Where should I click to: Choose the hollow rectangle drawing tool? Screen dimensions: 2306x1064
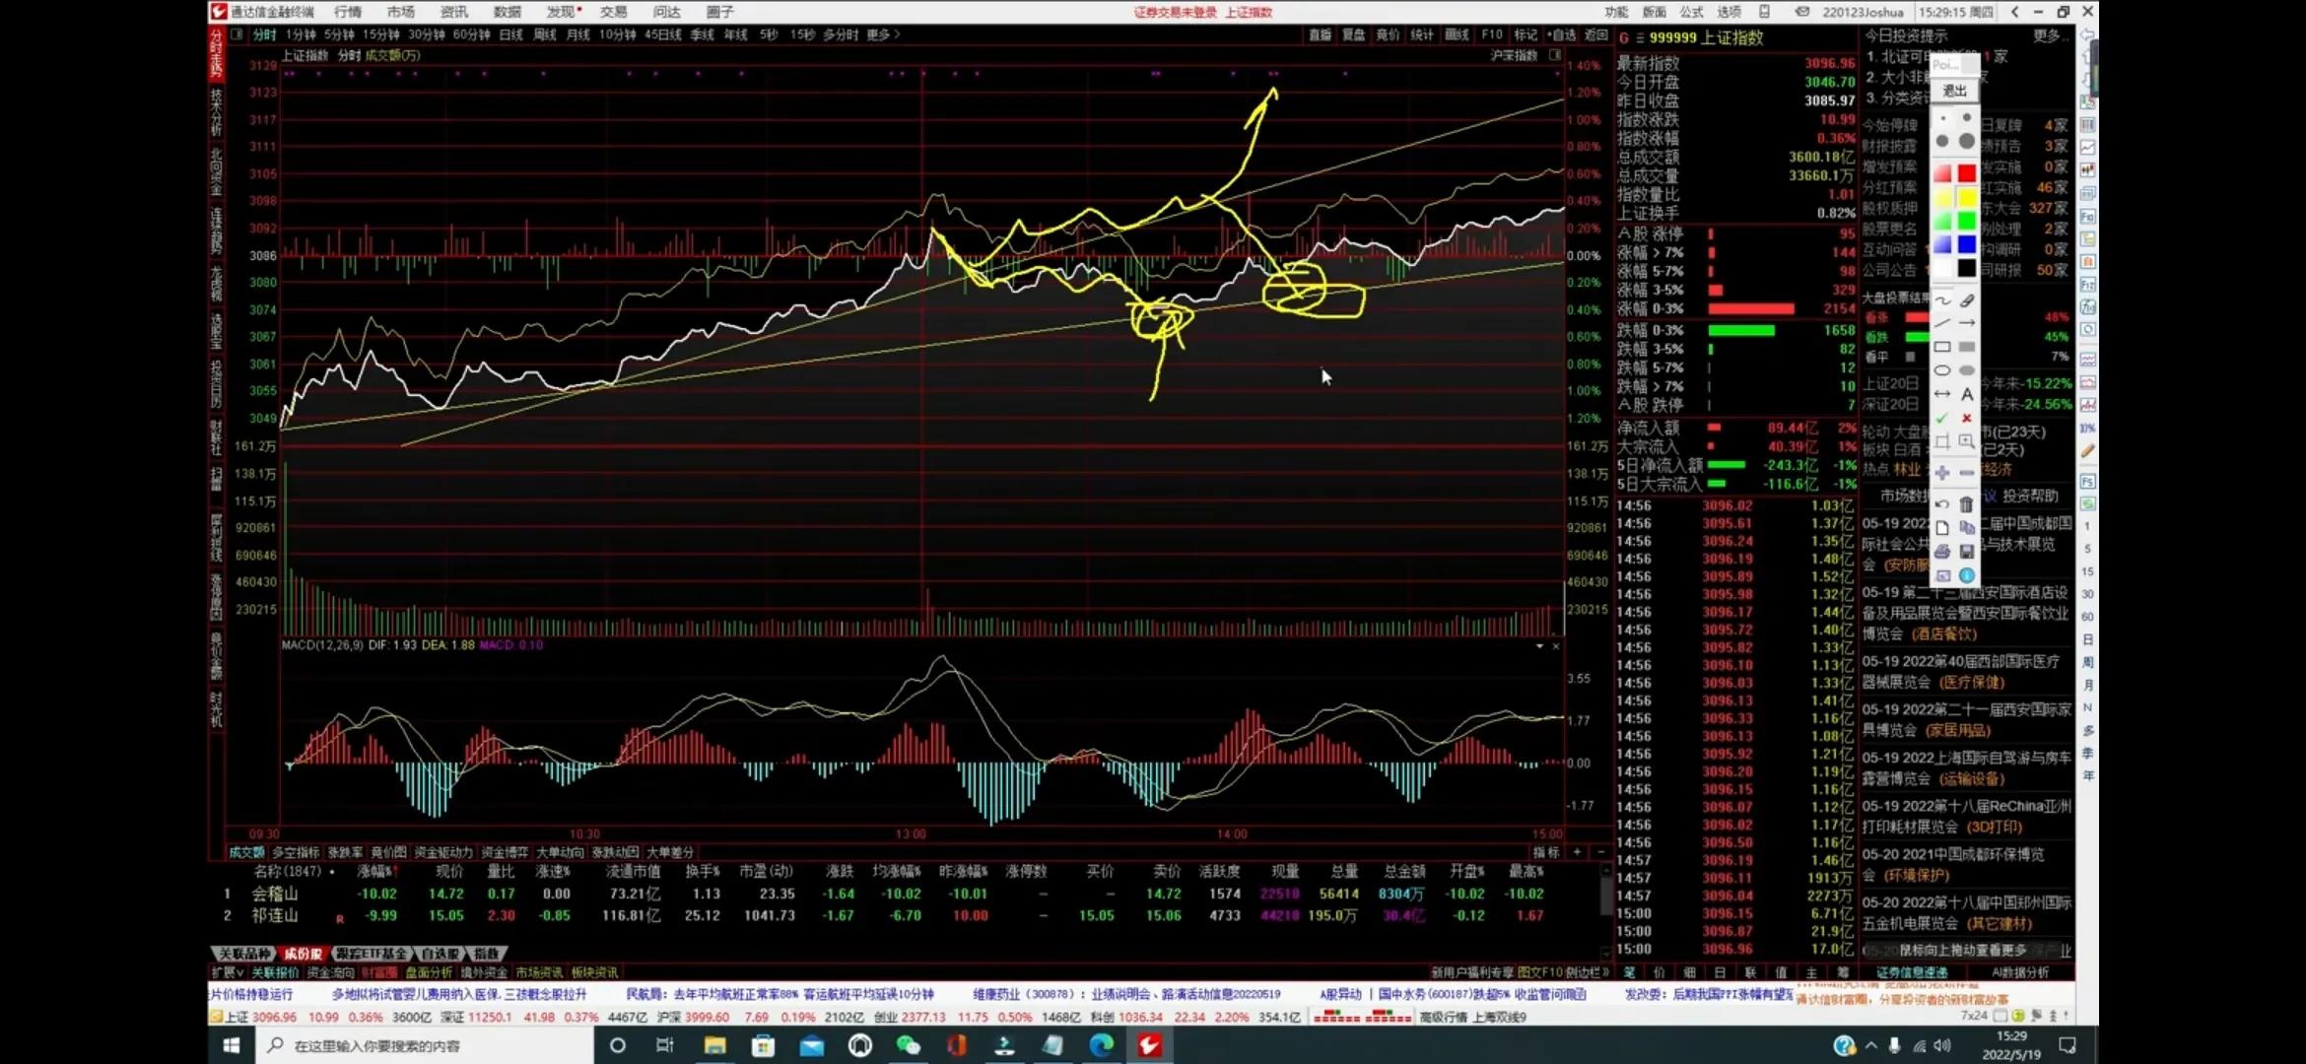point(1941,347)
